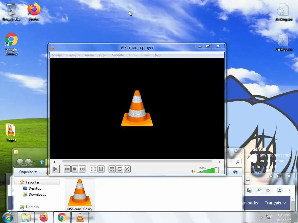
Task: Stop playback in VLC
Action: (x=75, y=169)
